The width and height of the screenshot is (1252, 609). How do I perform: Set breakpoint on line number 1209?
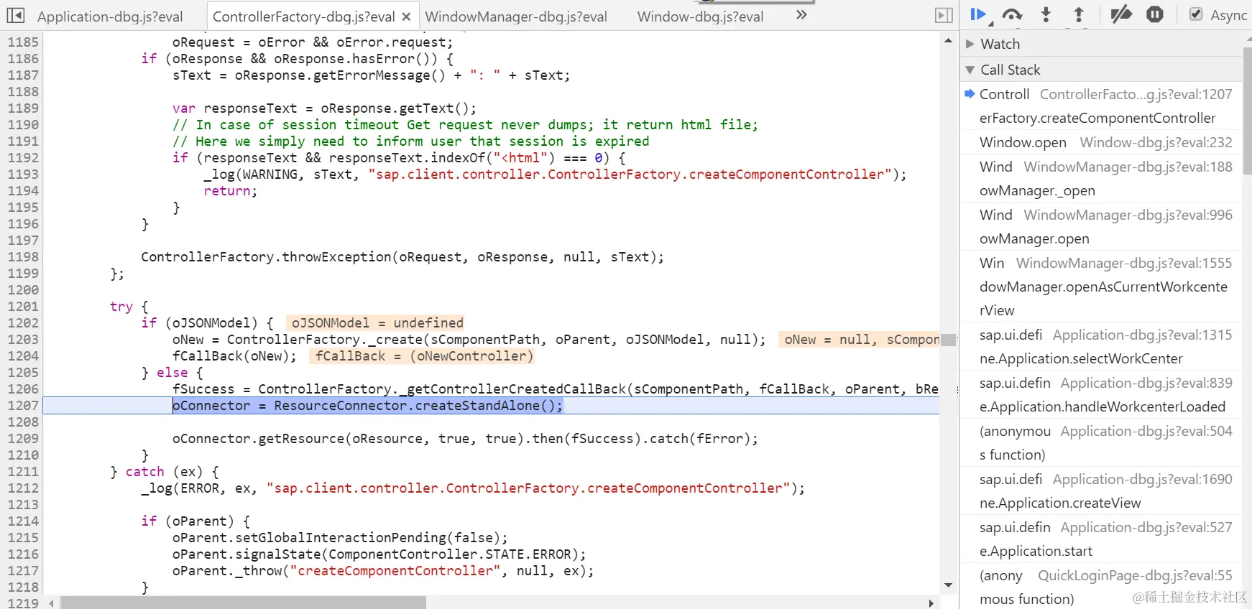pos(23,439)
